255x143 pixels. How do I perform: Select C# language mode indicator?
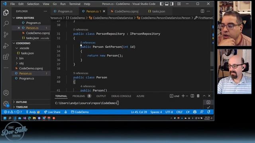[x=188, y=112]
